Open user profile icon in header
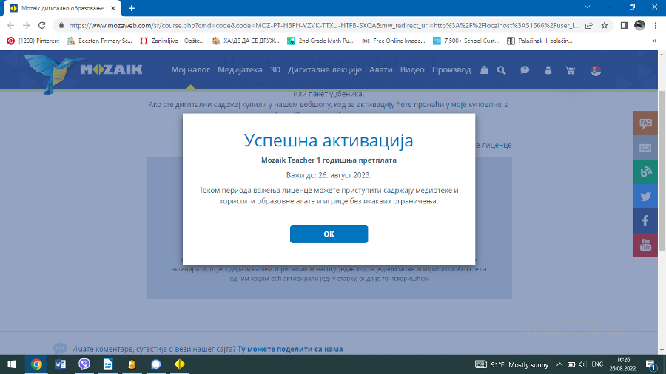Screen dimensions: 666x374 548,70
